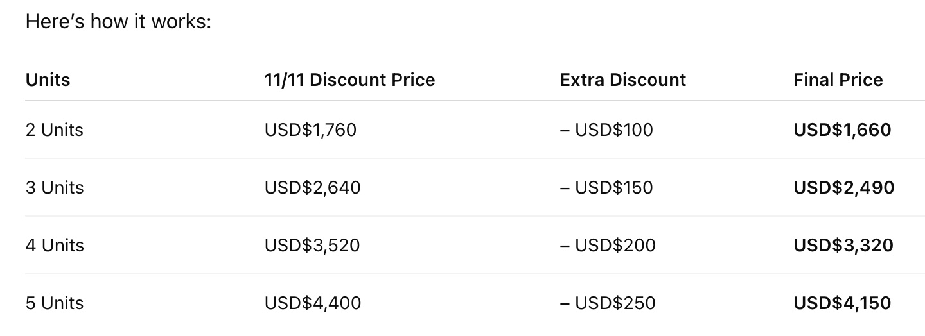Click the USD$3,520 discount price
This screenshot has width=925, height=336.
[x=312, y=246]
